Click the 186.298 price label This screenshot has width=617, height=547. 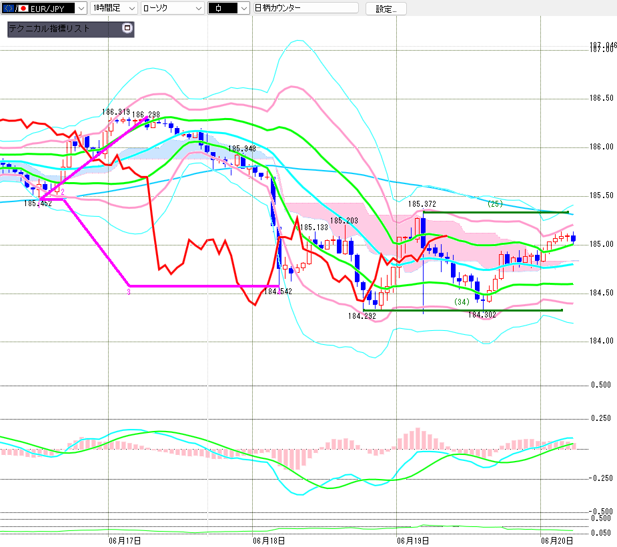146,115
